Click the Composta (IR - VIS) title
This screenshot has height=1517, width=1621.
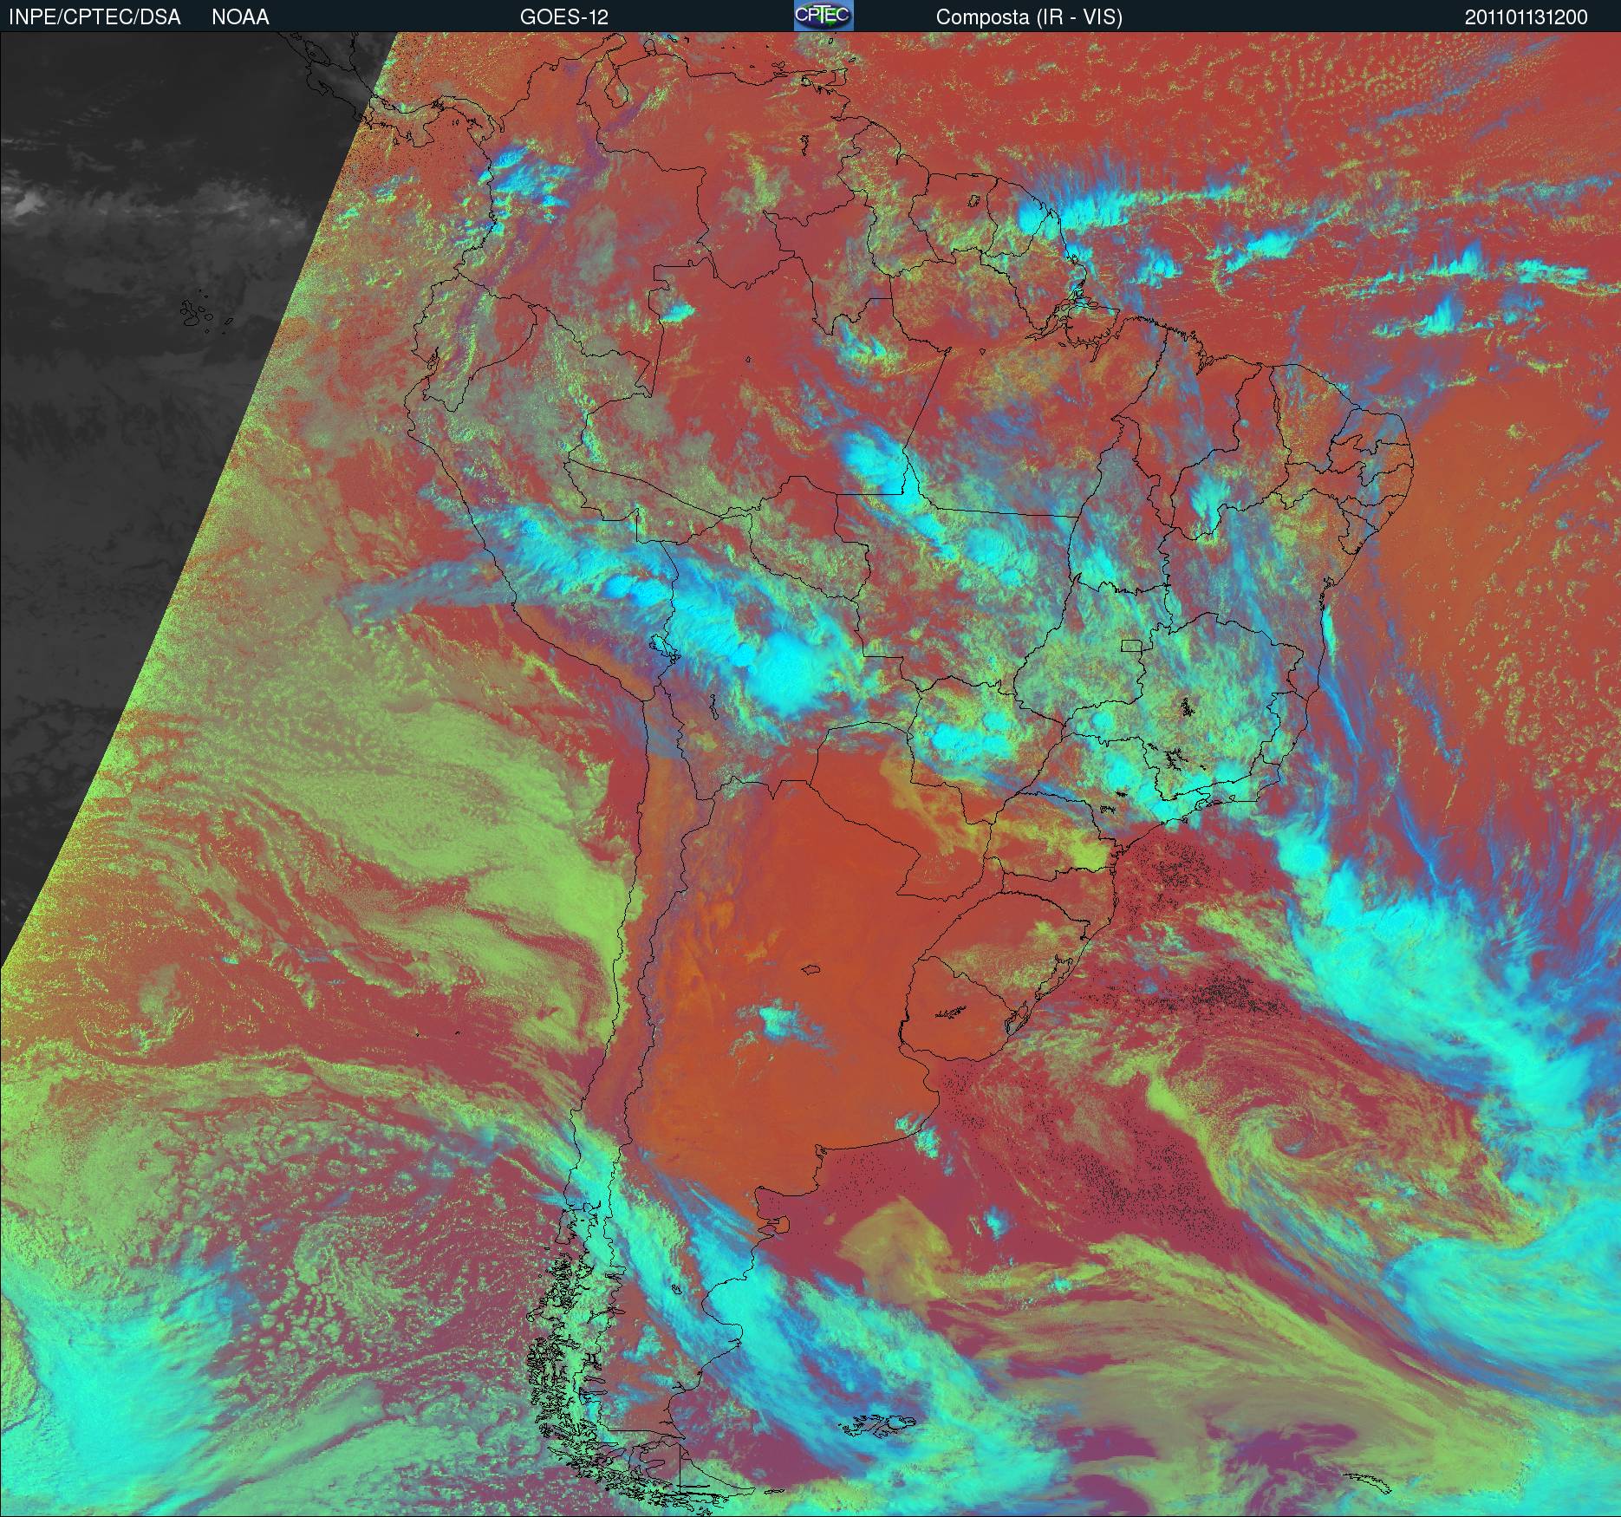[x=1029, y=17]
